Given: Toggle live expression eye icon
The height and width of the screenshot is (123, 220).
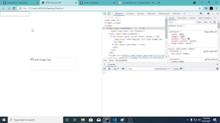Looking at the screenshot, I should click(x=123, y=69).
